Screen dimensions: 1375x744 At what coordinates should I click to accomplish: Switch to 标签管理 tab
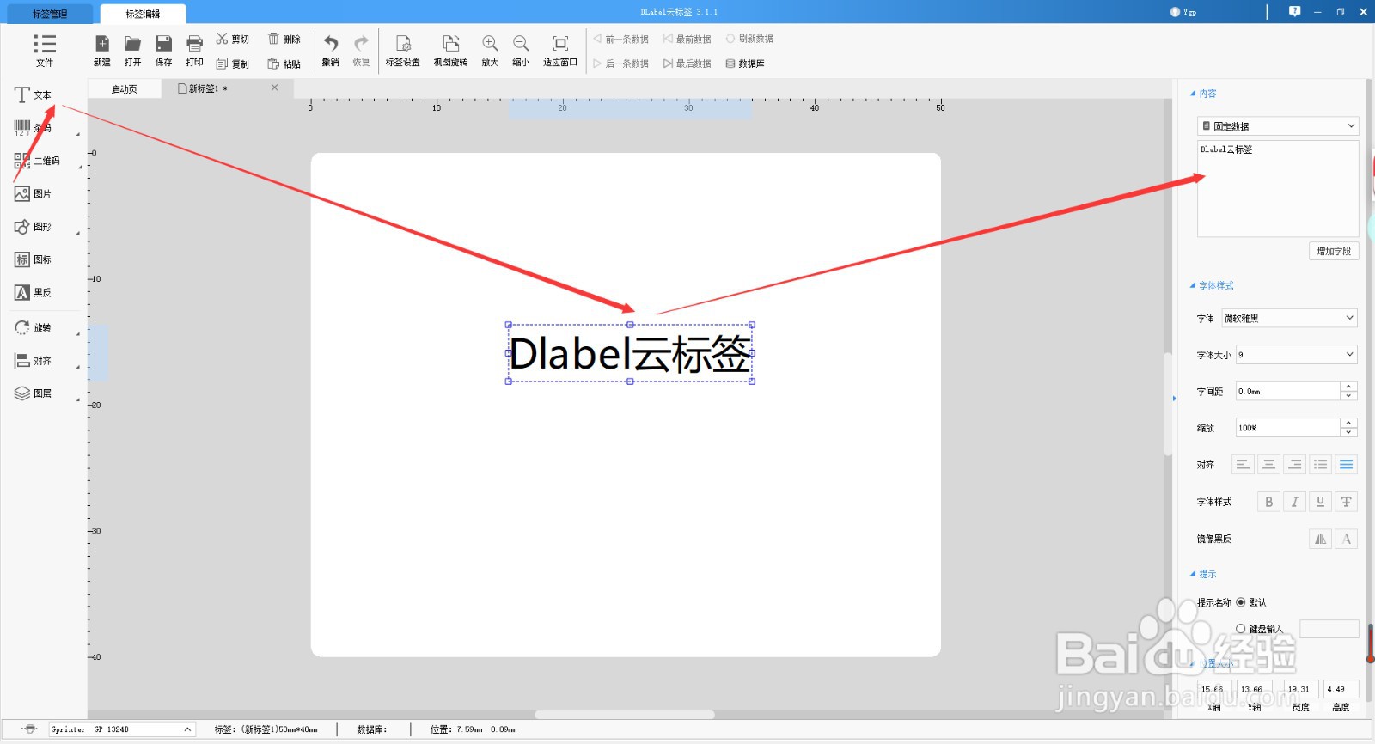(50, 14)
